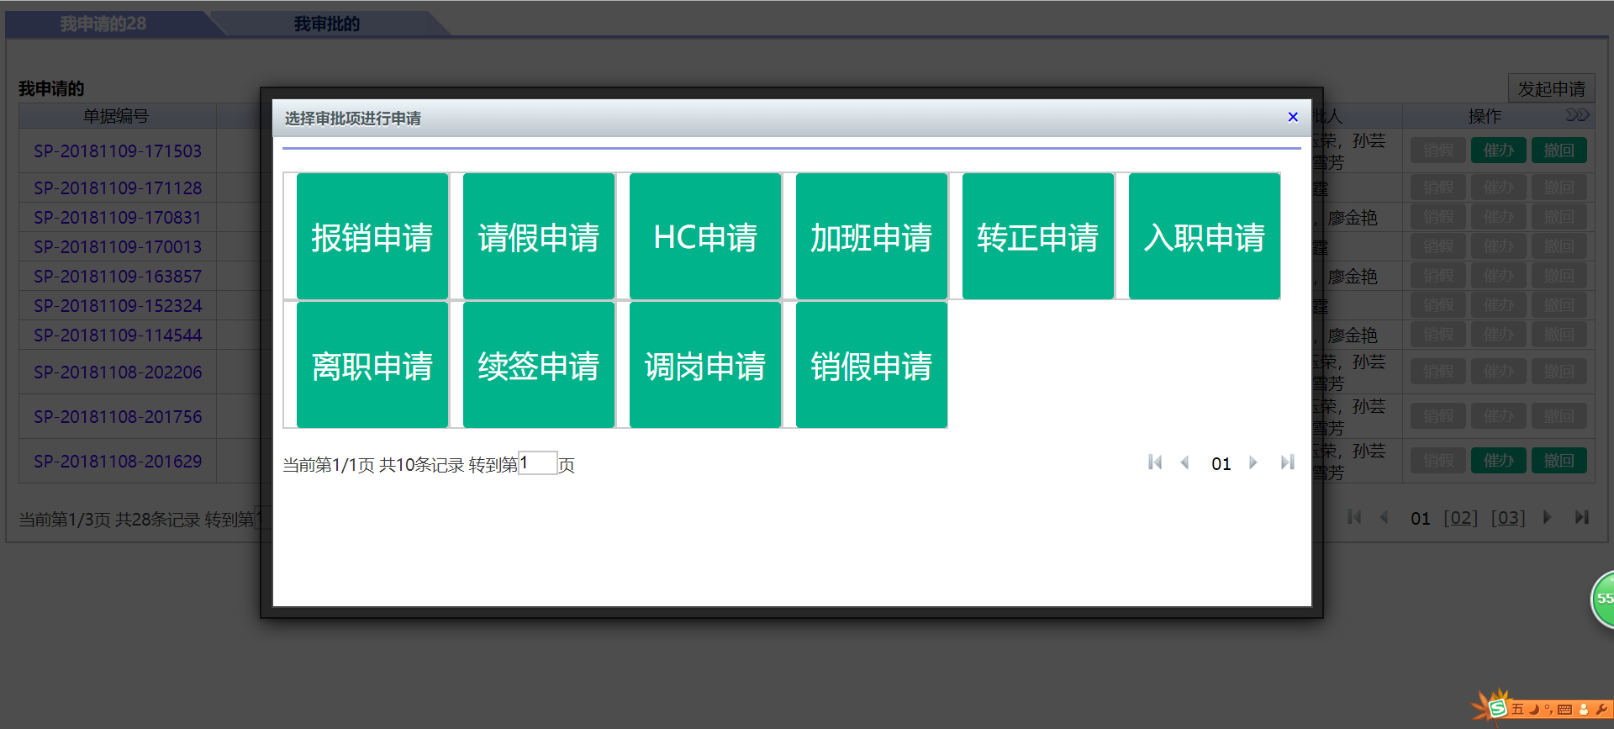1614x729 pixels.
Task: Open Sogou soft keyboard icon
Action: tap(1564, 710)
